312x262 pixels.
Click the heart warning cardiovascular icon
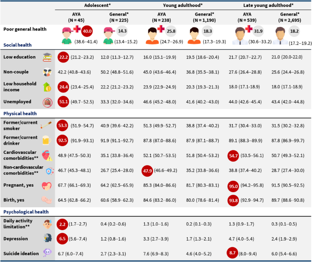pos(47,156)
